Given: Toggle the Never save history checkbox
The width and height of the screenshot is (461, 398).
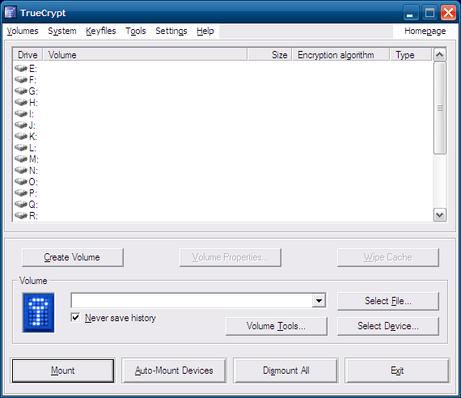Looking at the screenshot, I should coord(75,317).
